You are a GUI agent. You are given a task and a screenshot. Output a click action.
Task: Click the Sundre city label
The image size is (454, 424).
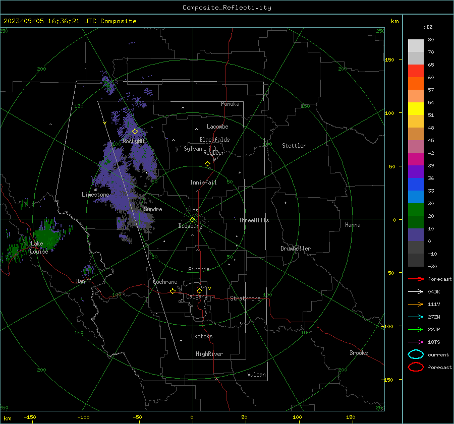click(153, 209)
